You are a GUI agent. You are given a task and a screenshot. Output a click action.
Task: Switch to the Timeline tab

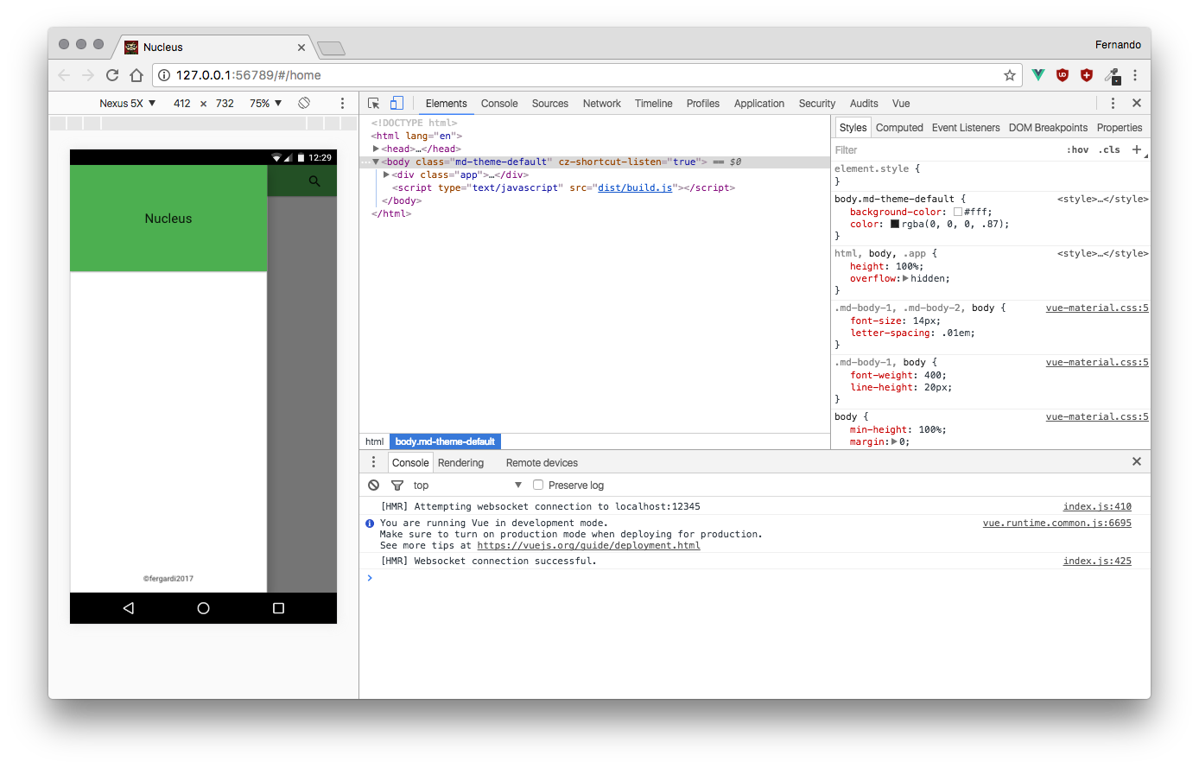pyautogui.click(x=653, y=103)
